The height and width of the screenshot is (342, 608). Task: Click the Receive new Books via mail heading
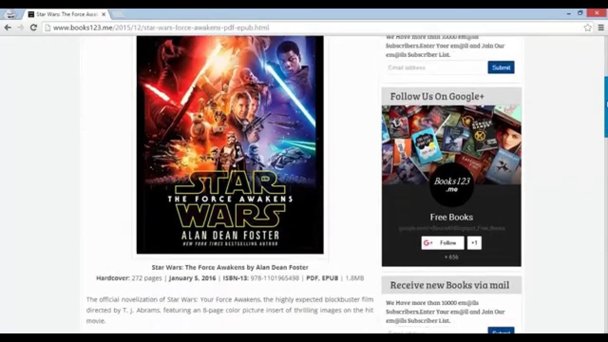(449, 285)
